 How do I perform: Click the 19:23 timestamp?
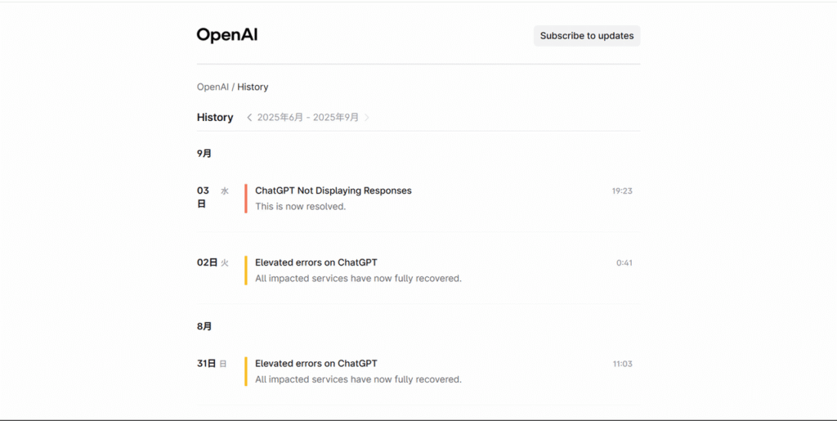click(x=622, y=191)
